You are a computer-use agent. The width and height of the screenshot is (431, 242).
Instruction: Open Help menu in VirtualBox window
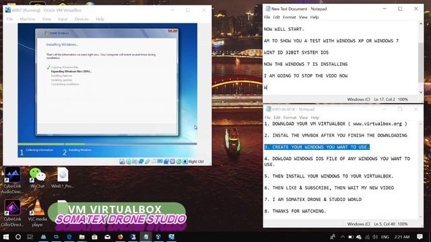tap(100, 19)
